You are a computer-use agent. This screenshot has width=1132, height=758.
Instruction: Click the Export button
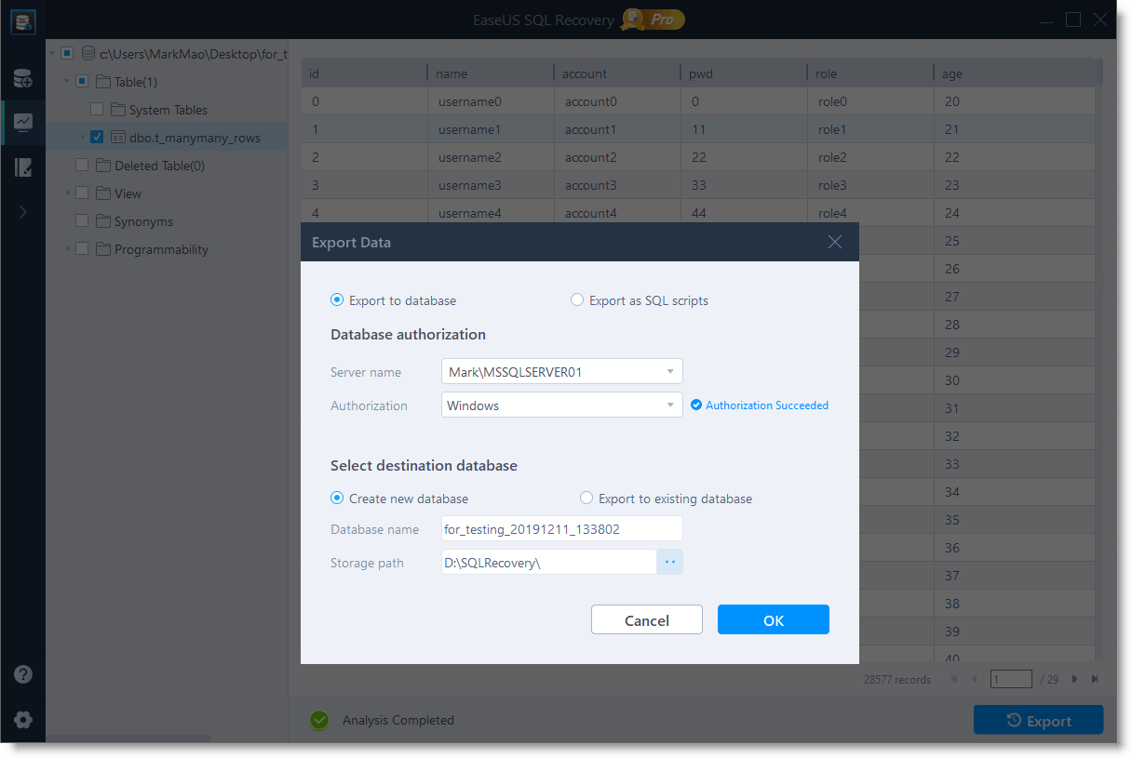(1039, 721)
